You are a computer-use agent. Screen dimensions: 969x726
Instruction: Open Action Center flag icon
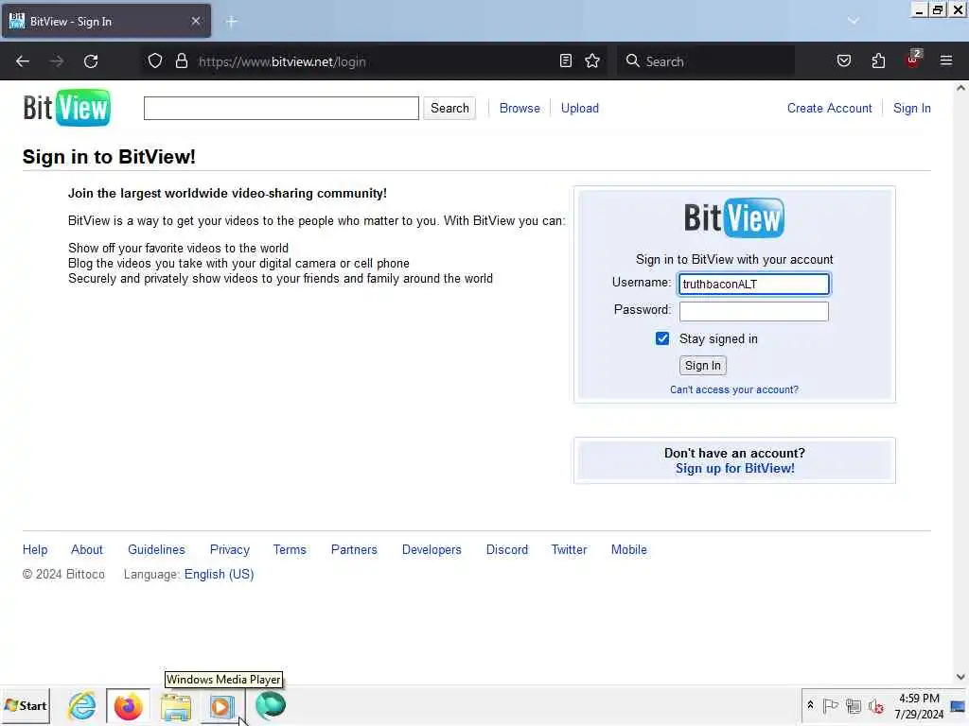(831, 705)
